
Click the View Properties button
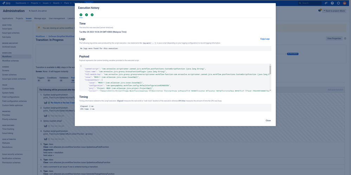(x=334, y=39)
